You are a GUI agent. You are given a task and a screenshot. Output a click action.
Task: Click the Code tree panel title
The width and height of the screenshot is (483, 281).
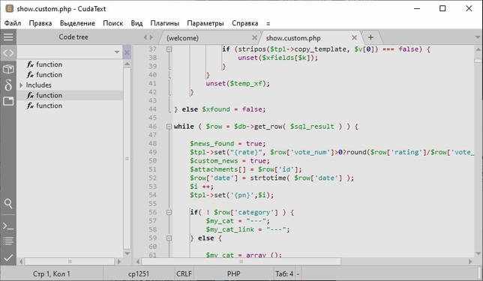[73, 37]
